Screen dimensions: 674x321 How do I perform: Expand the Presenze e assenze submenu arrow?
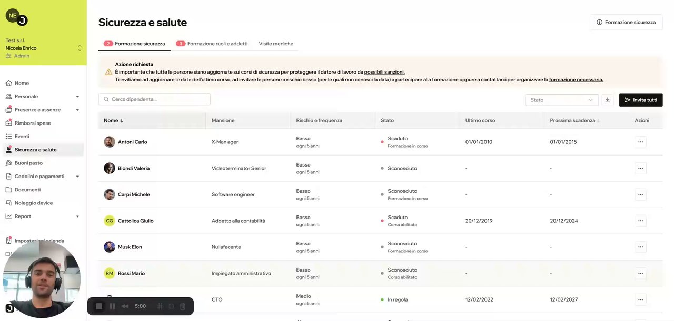click(x=77, y=110)
